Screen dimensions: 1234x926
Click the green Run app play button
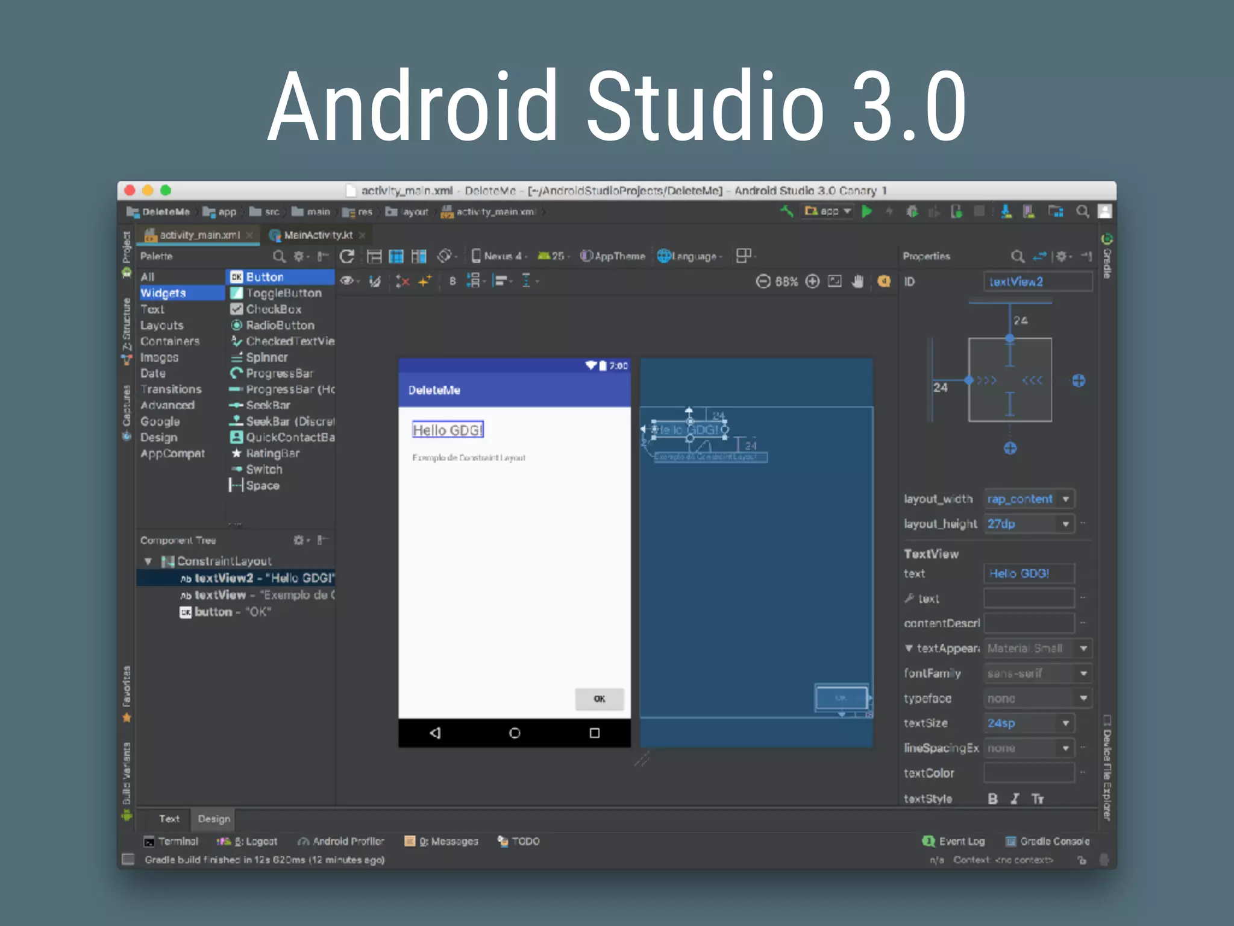coord(867,212)
